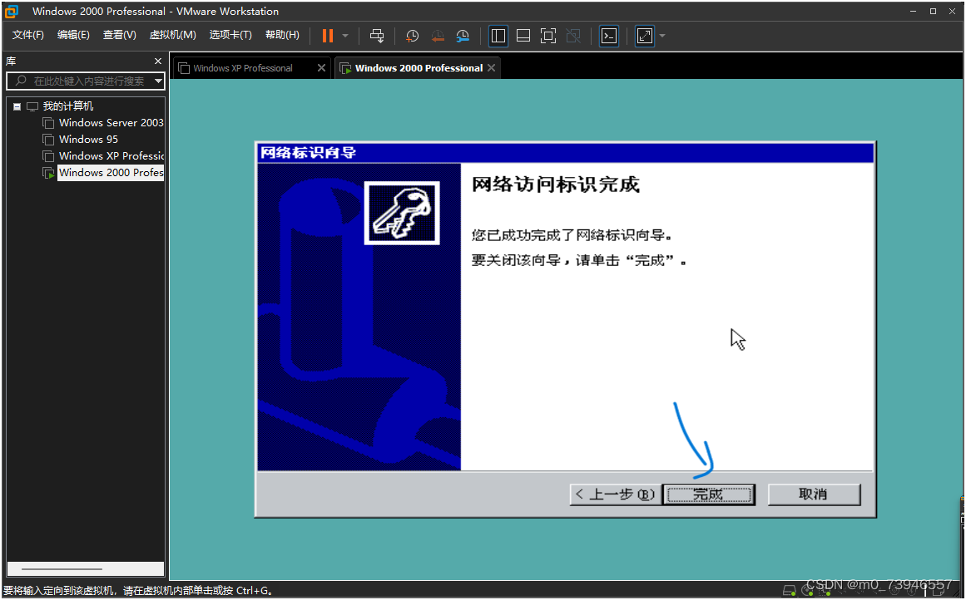Open the power options dropdown next to Pause
Image resolution: width=966 pixels, height=600 pixels.
click(x=345, y=36)
